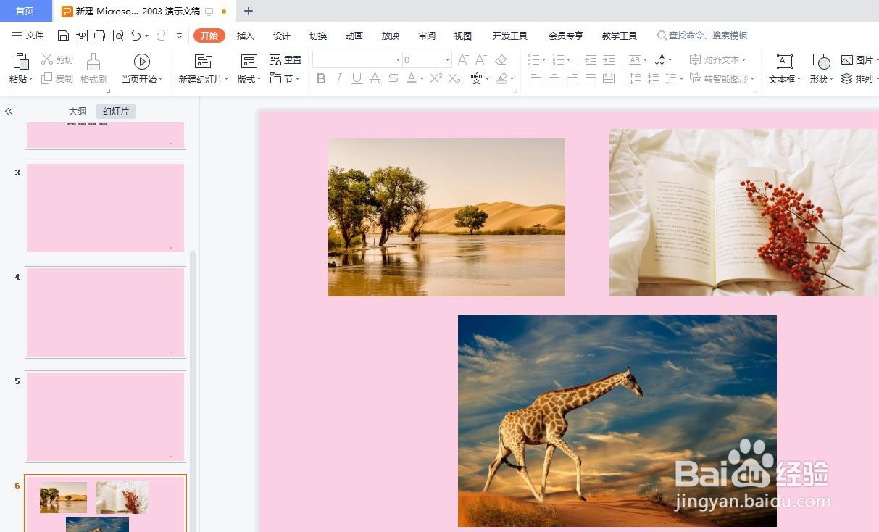The image size is (879, 532).
Task: Click the Print icon
Action: coord(99,36)
